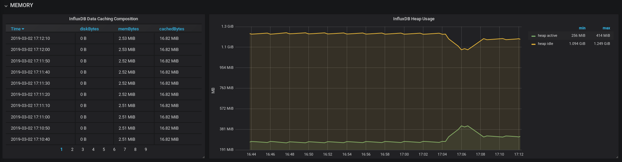Viewport: 622px width, 162px height.
Task: Select time cell 2019-03-02 17:12:10
Action: click(x=30, y=38)
